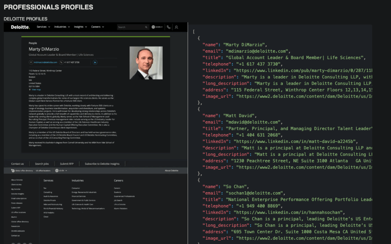This screenshot has height=244, width=391.
Task: Click the envelope icon next to mdimarzio@deloitte.com
Action: click(31, 62)
